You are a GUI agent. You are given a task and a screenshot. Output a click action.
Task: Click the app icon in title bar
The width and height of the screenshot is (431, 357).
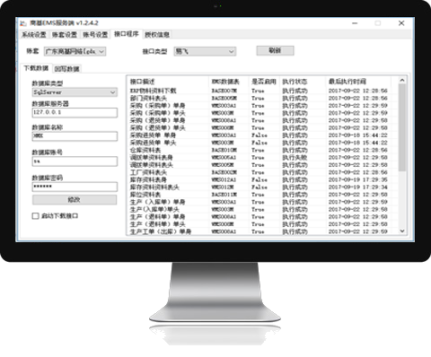(23, 23)
